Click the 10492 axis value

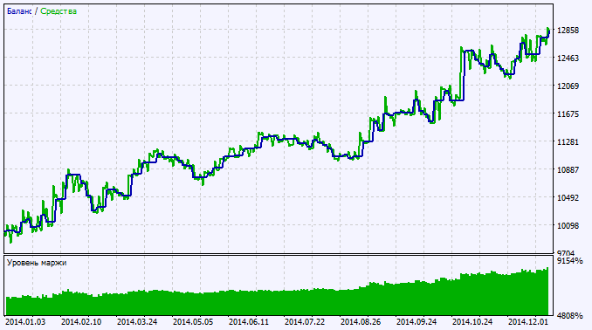(568, 198)
